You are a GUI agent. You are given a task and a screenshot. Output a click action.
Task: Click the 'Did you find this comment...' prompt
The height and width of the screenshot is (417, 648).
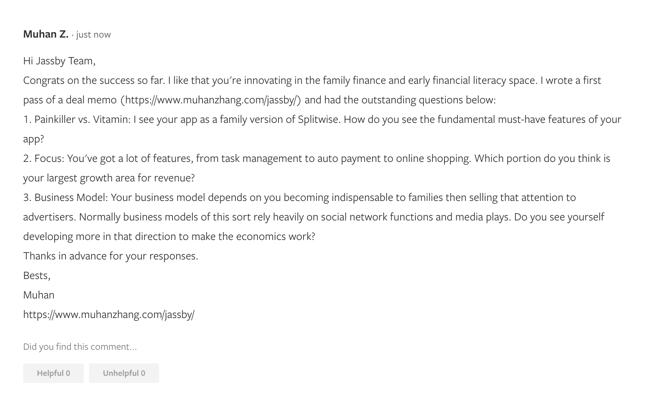point(80,347)
